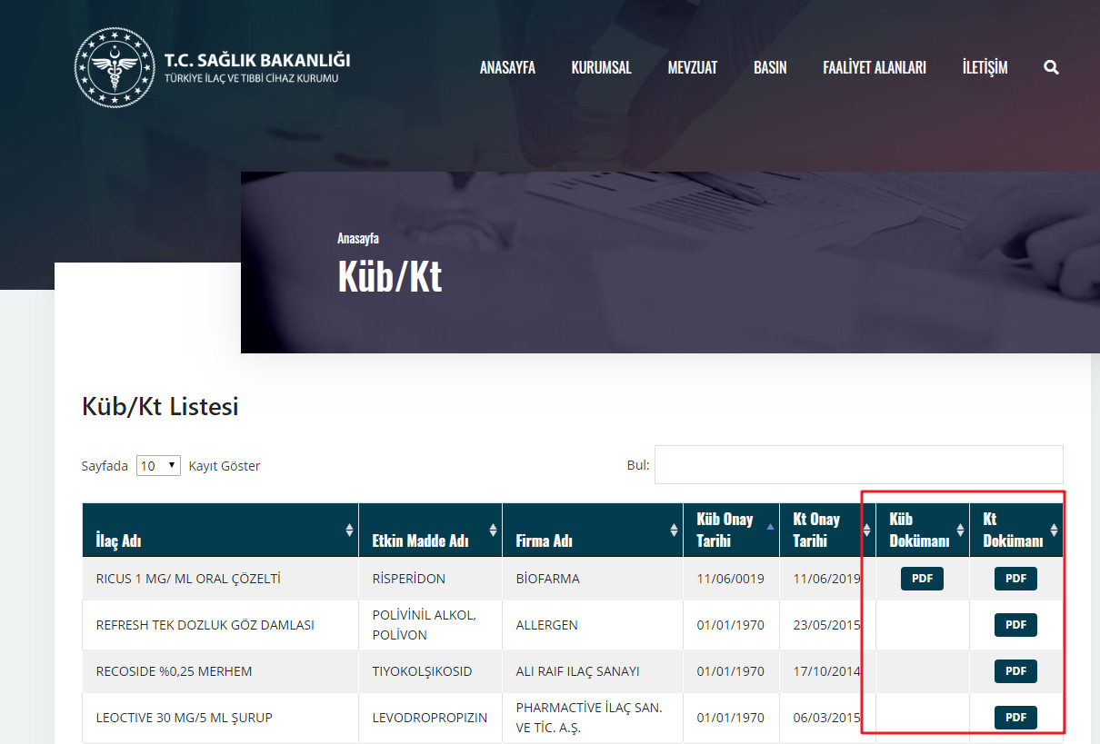Sort by Küb Dokümanı column arrows

[x=961, y=530]
